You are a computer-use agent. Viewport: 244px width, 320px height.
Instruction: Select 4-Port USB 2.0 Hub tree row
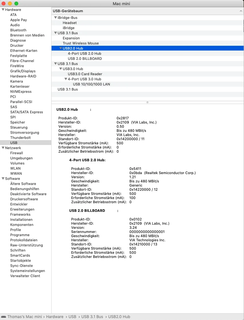pos(148,53)
